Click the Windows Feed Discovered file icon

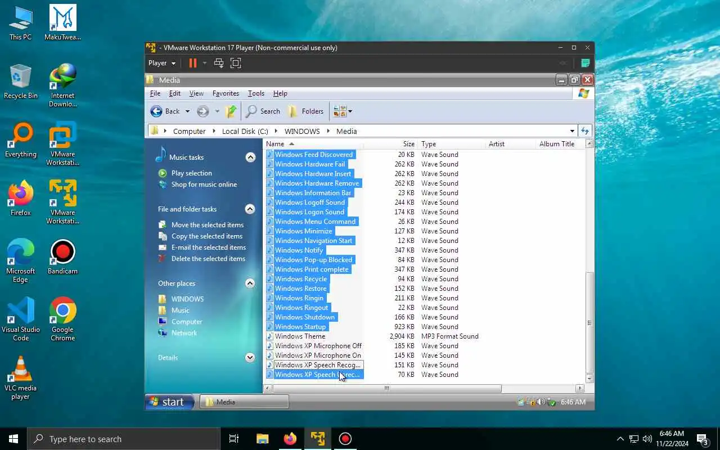pyautogui.click(x=269, y=155)
